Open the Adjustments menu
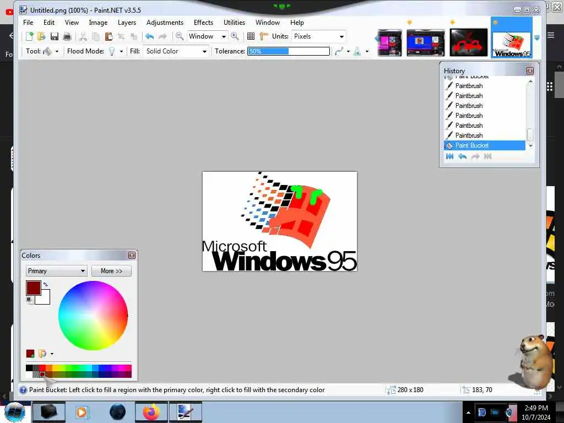 tap(165, 22)
